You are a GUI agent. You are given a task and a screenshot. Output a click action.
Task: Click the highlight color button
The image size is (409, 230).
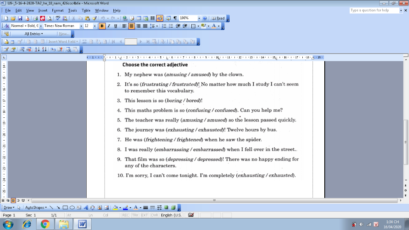[x=203, y=26]
